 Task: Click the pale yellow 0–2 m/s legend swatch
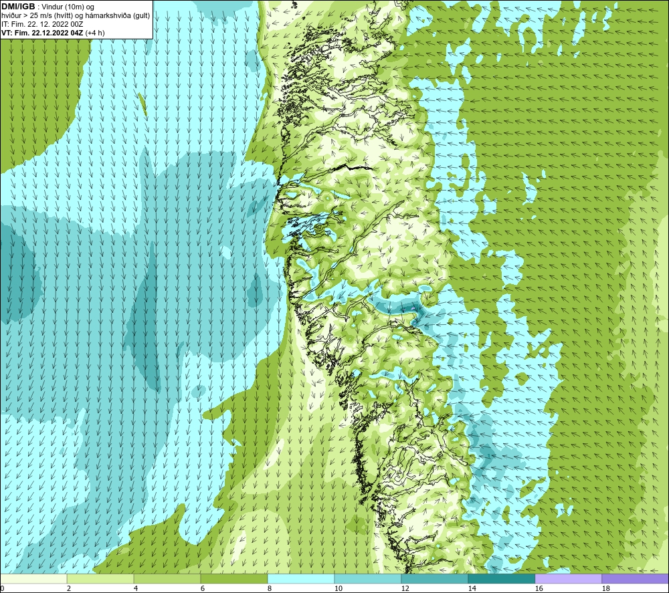[33, 578]
